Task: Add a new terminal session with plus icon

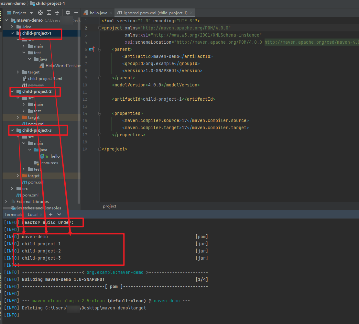Action: tap(51, 214)
